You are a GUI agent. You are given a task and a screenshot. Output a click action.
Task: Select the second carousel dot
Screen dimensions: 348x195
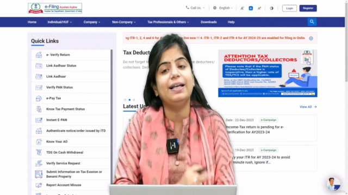point(129,100)
